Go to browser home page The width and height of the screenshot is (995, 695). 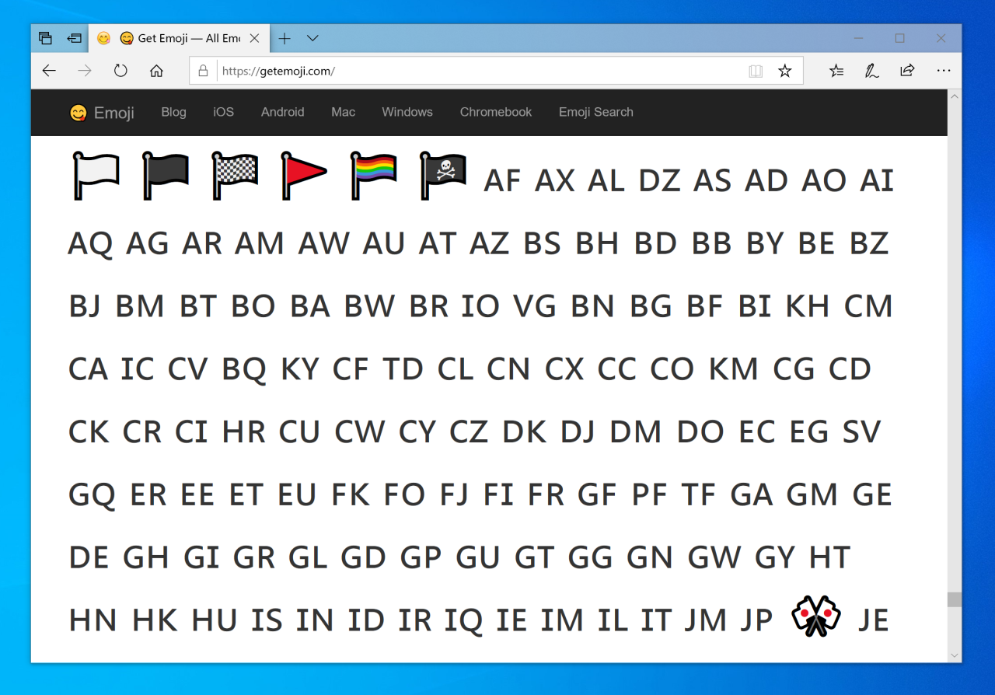click(156, 71)
